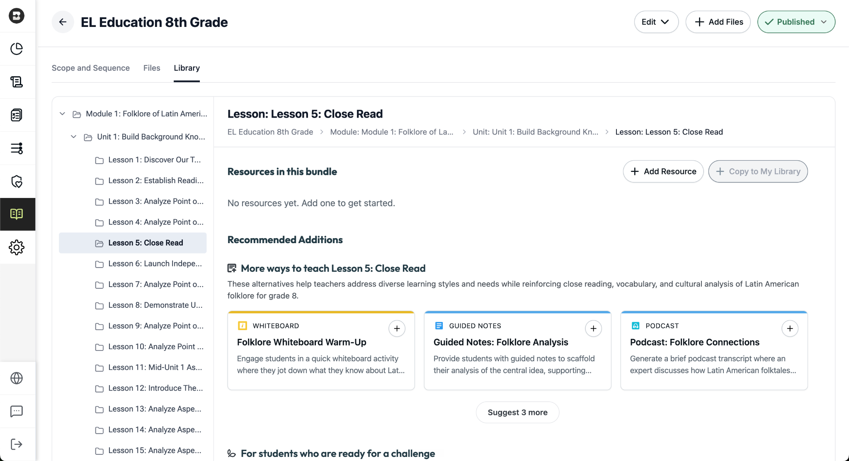Select Lesson 15: Analyze Aspe... in tree
This screenshot has width=849, height=461.
pyautogui.click(x=133, y=450)
